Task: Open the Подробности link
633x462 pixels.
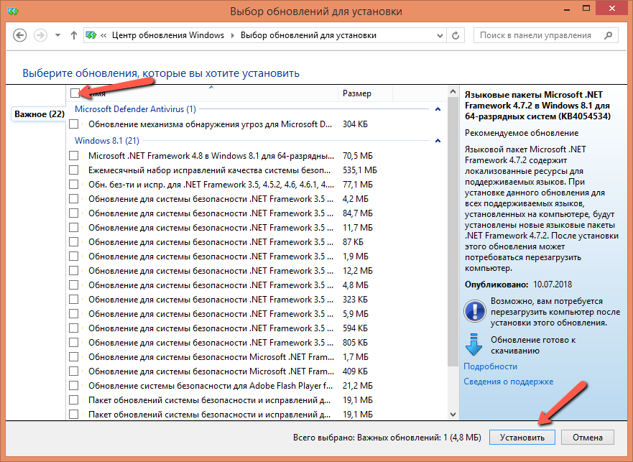Action: tap(490, 366)
